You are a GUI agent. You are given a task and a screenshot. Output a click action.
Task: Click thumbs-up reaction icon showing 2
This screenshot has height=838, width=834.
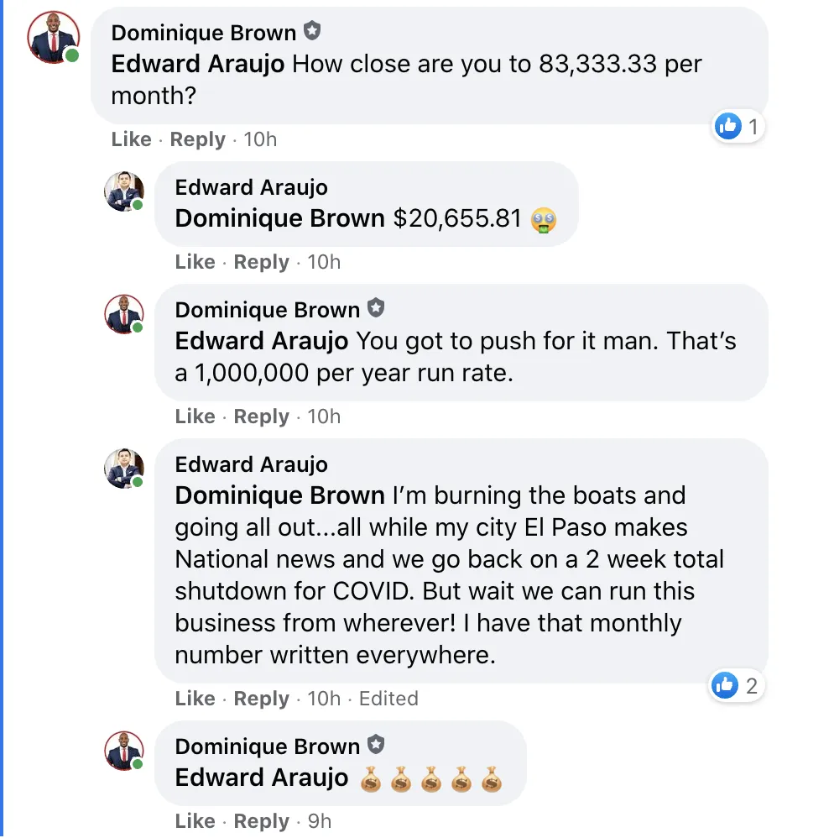pos(725,685)
